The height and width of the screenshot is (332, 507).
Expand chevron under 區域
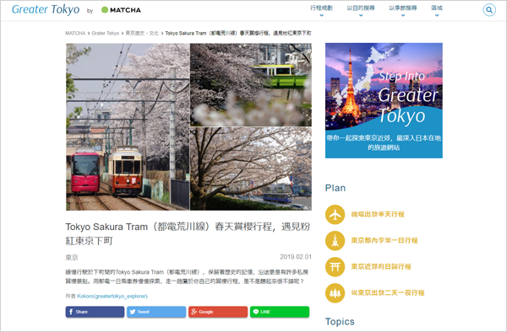pos(437,15)
